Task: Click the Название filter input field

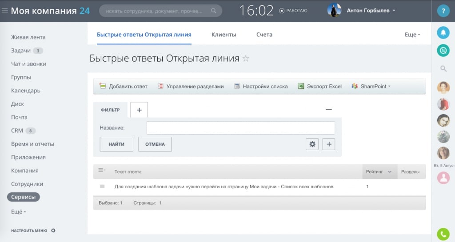Action: [240, 128]
